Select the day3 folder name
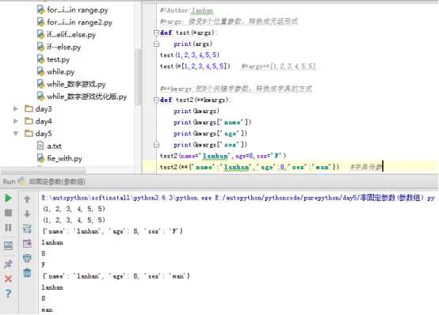The image size is (439, 315). point(44,108)
